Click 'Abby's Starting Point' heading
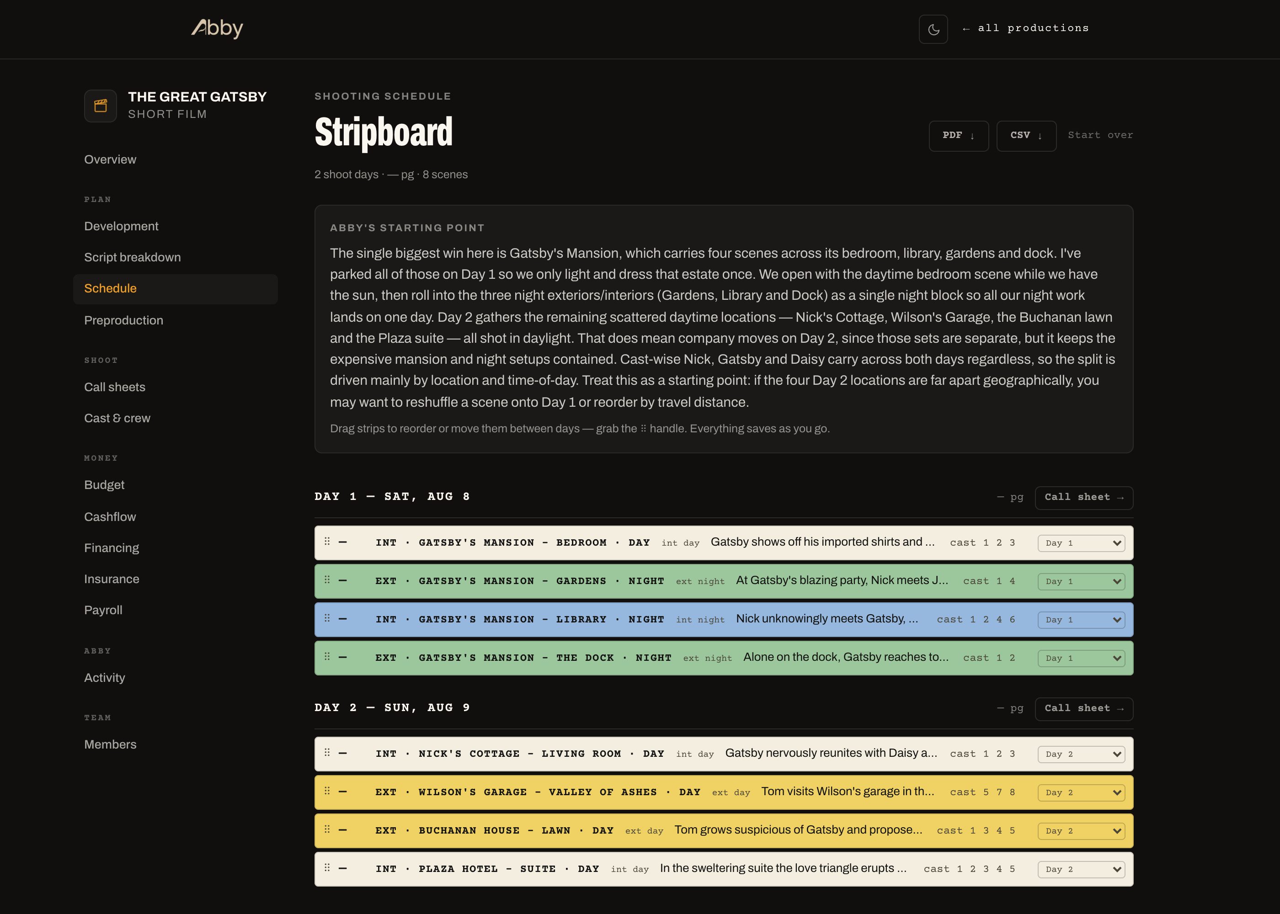Viewport: 1280px width, 914px height. [407, 228]
